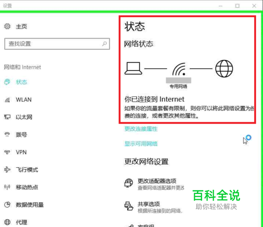Open 数据使用量 settings page
The height and width of the screenshot is (227, 263).
point(30,204)
